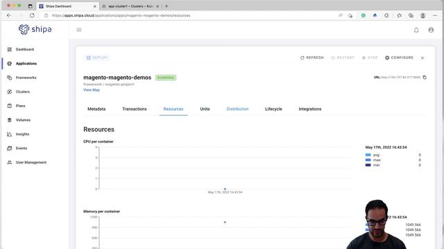Click the RUNNING status badge

pyautogui.click(x=166, y=77)
